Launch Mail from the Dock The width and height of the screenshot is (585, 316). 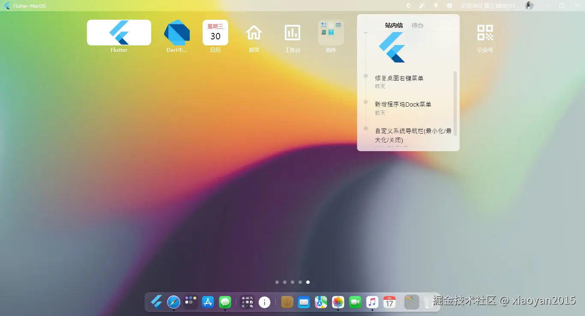(304, 302)
